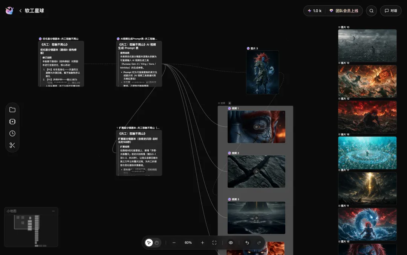Screen dimensions: 407x255
Task: Click the 60% zoom level value
Action: [188, 243]
